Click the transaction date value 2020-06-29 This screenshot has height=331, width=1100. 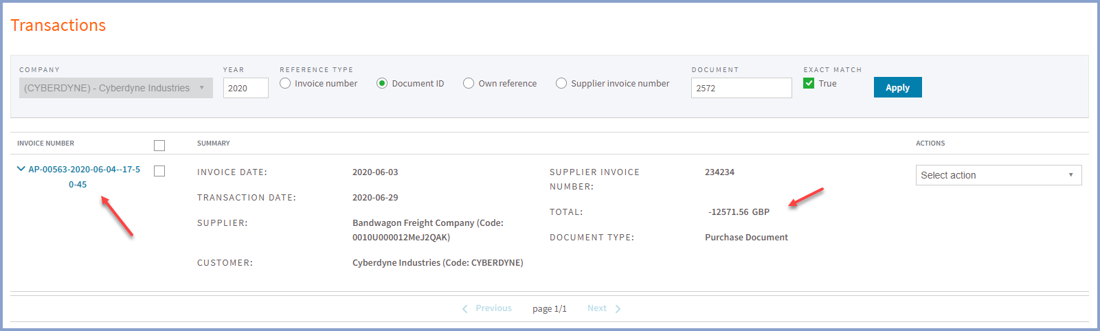coord(375,198)
